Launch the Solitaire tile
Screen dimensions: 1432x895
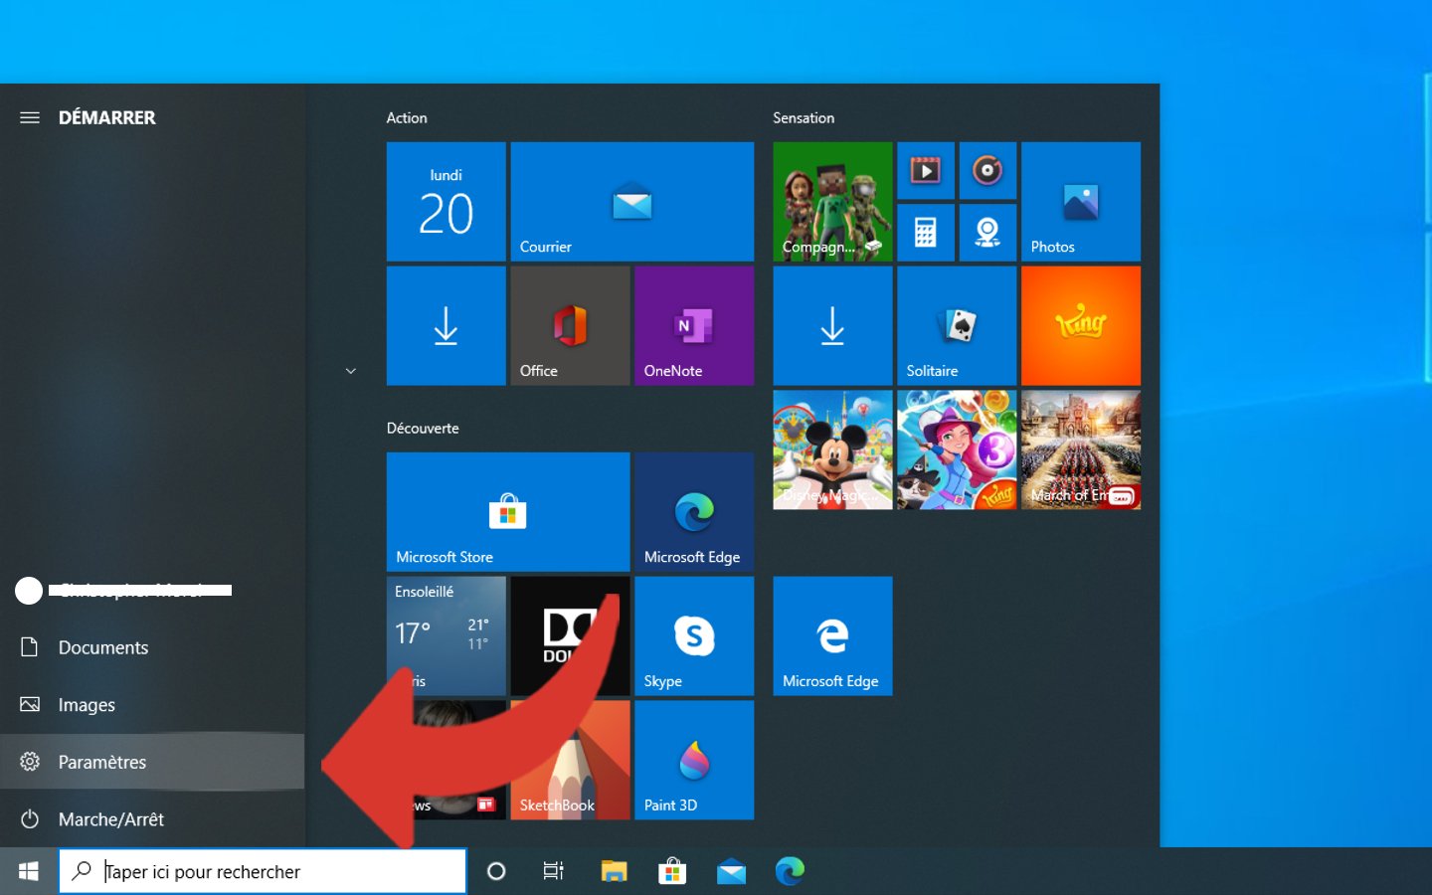pos(957,325)
